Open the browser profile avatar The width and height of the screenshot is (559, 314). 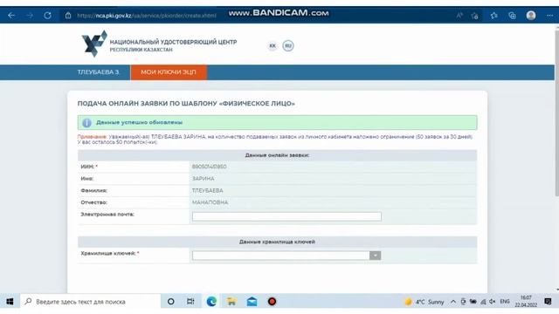(531, 16)
